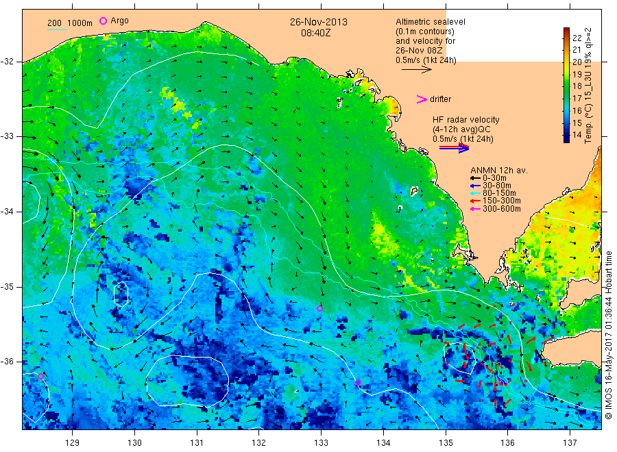The image size is (617, 452).
Task: Click the magenta 300-600m ANMN arrow
Action: (475, 209)
